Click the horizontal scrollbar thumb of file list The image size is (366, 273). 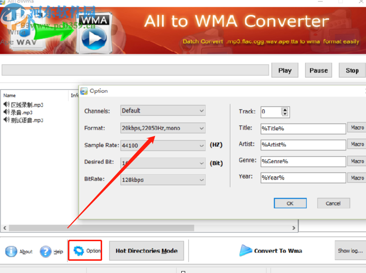pos(101,227)
